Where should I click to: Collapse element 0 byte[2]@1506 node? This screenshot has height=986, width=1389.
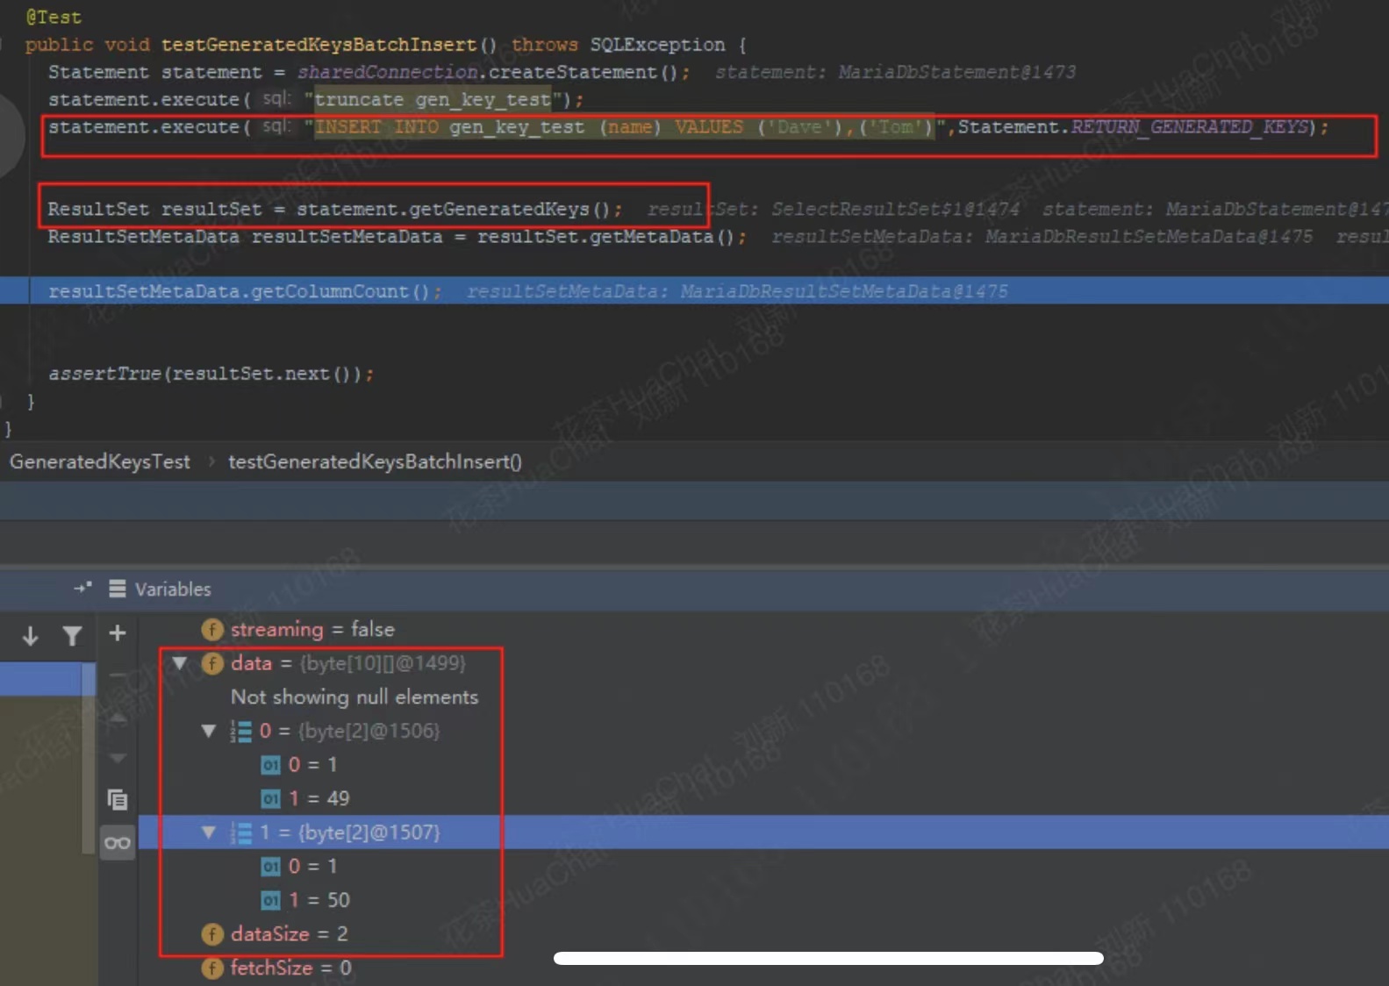pyautogui.click(x=209, y=731)
